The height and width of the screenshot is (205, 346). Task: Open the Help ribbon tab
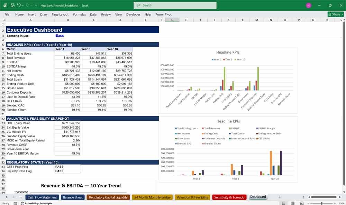click(148, 14)
